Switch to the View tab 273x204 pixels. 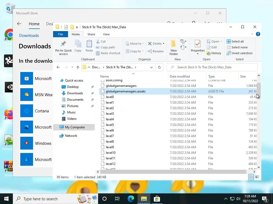tap(106, 34)
